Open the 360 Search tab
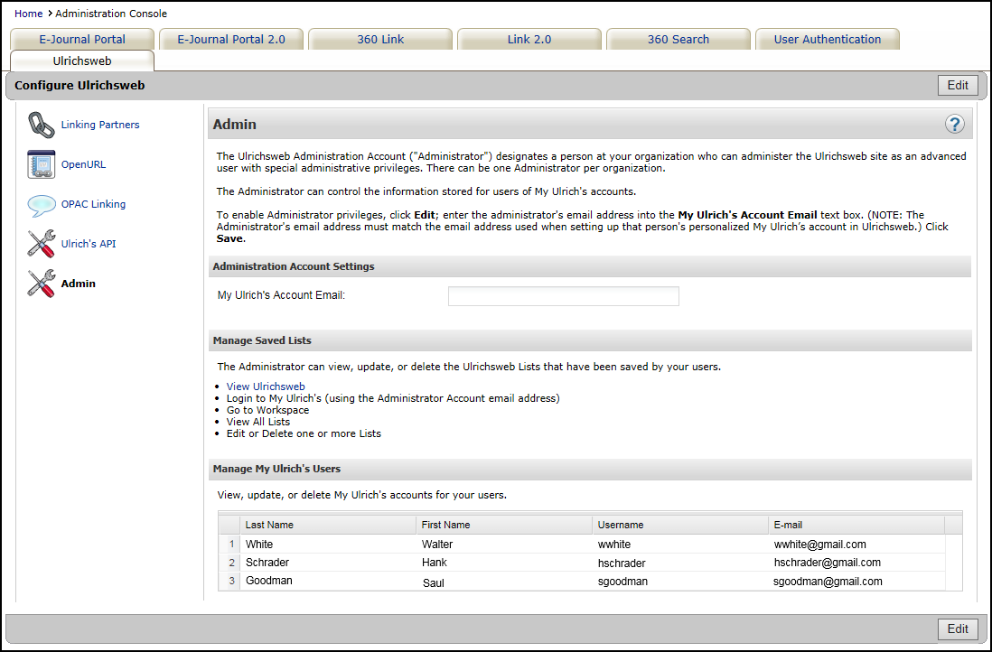This screenshot has width=992, height=652. [678, 40]
